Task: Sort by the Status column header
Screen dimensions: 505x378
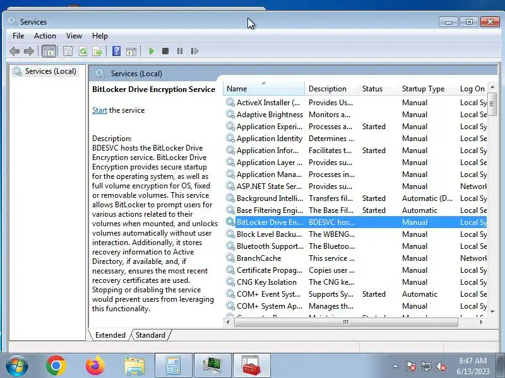Action: [377, 89]
